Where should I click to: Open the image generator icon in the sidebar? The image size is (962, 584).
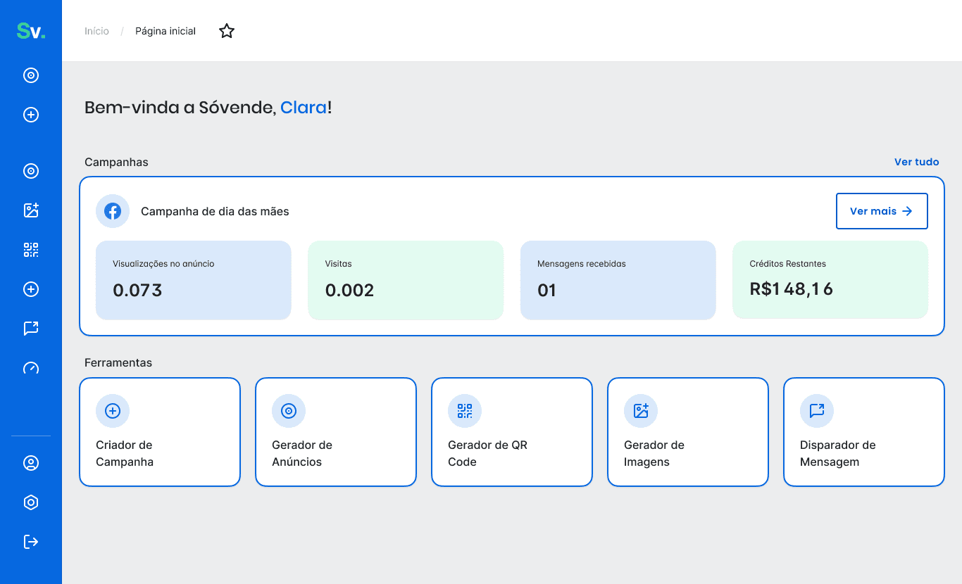31,210
